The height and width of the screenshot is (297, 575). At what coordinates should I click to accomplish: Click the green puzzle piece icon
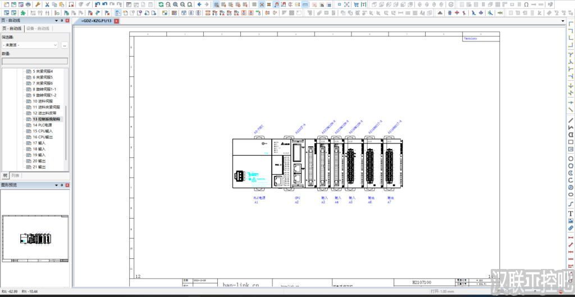click(22, 13)
